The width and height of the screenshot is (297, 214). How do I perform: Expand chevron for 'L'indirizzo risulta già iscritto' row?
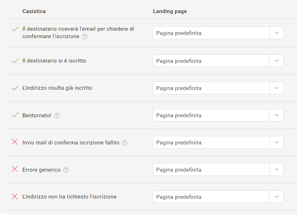coord(277,88)
